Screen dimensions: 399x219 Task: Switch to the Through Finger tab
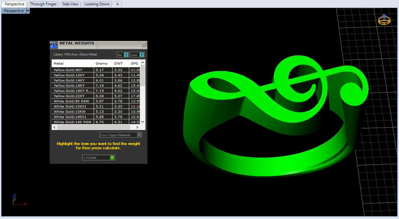pyautogui.click(x=43, y=4)
